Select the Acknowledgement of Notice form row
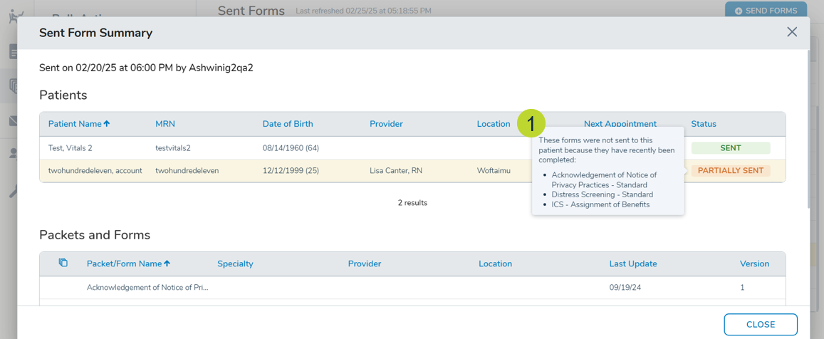Screen dimensions: 824x339 click(x=147, y=288)
